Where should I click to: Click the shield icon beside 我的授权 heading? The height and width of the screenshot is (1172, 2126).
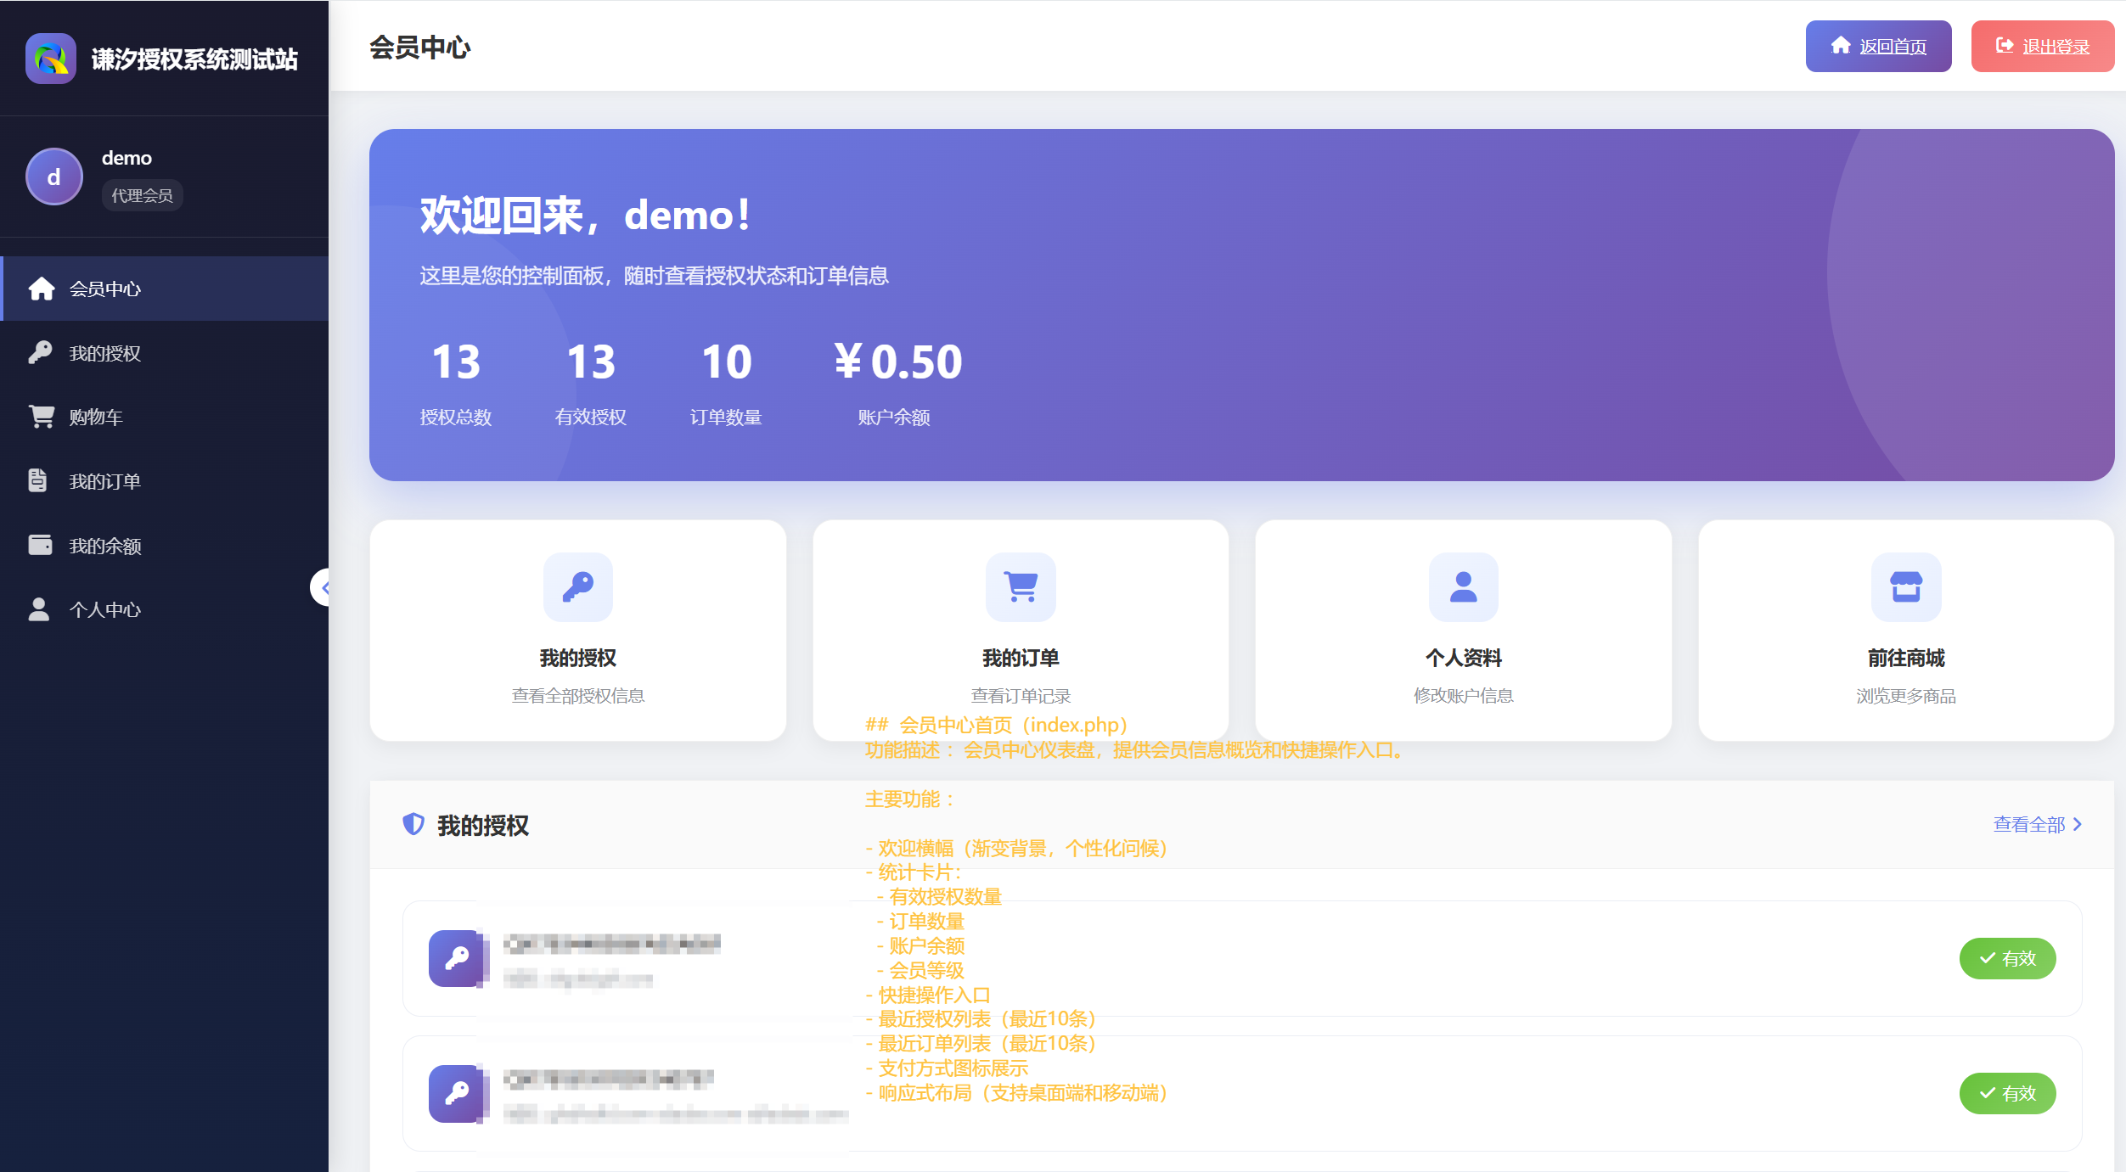(x=413, y=824)
